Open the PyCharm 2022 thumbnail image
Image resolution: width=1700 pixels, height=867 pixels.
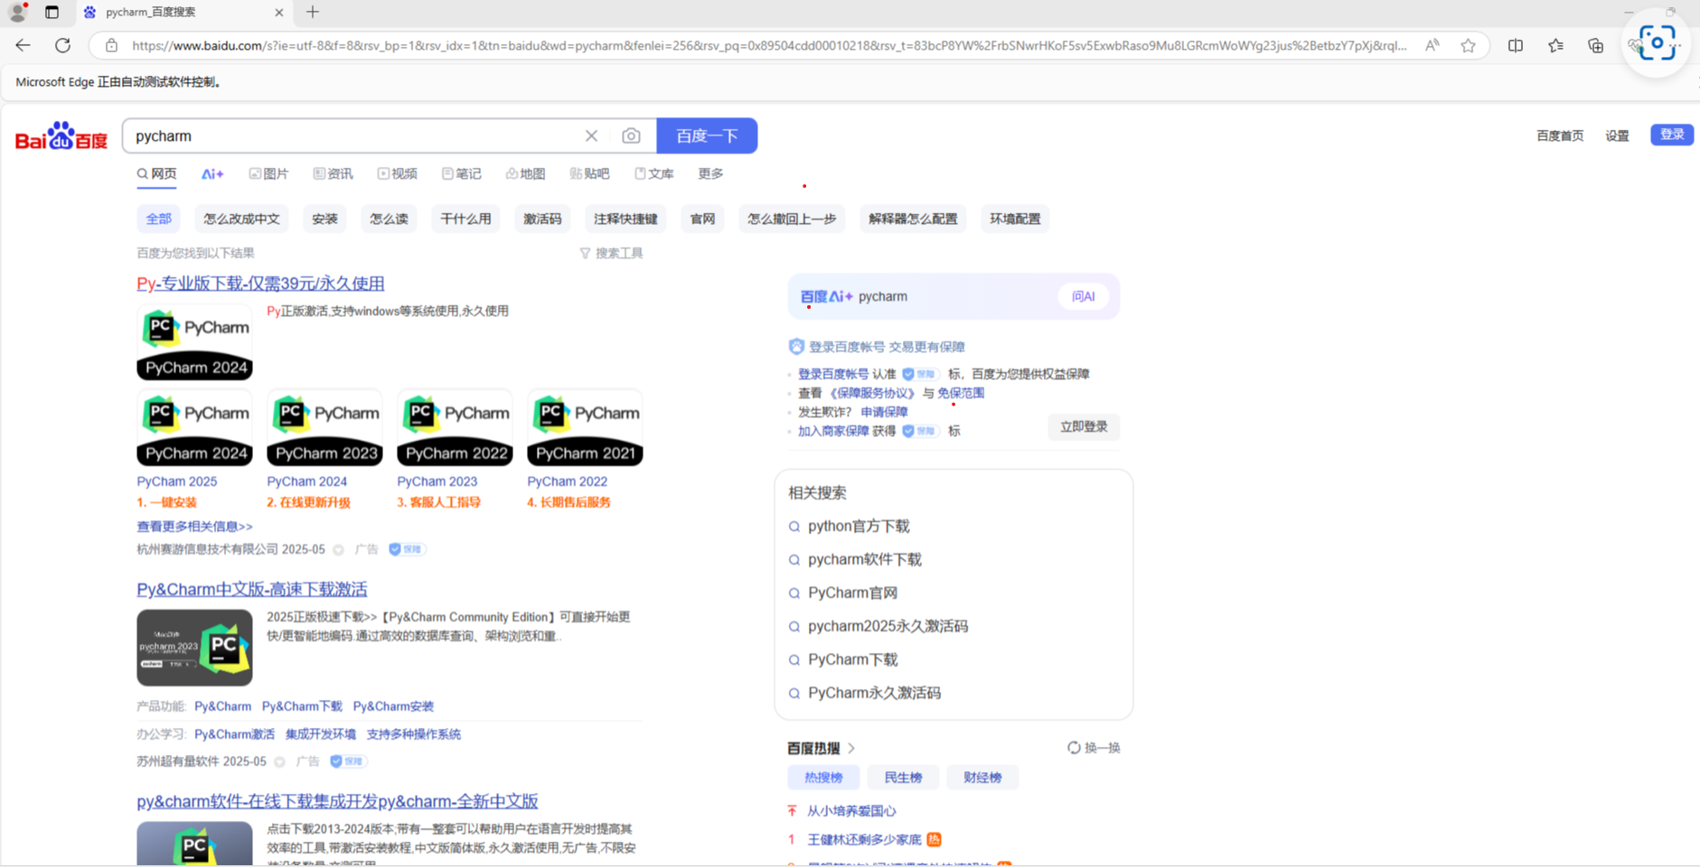[455, 428]
